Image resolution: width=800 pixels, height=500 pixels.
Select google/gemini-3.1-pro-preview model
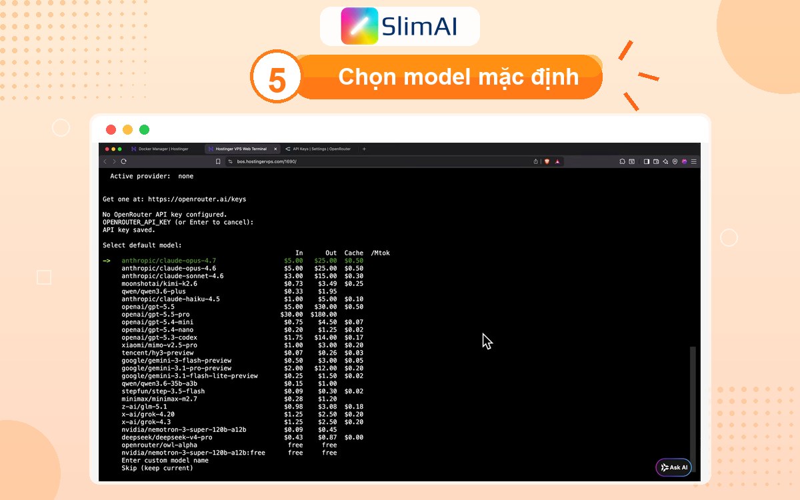tap(177, 368)
